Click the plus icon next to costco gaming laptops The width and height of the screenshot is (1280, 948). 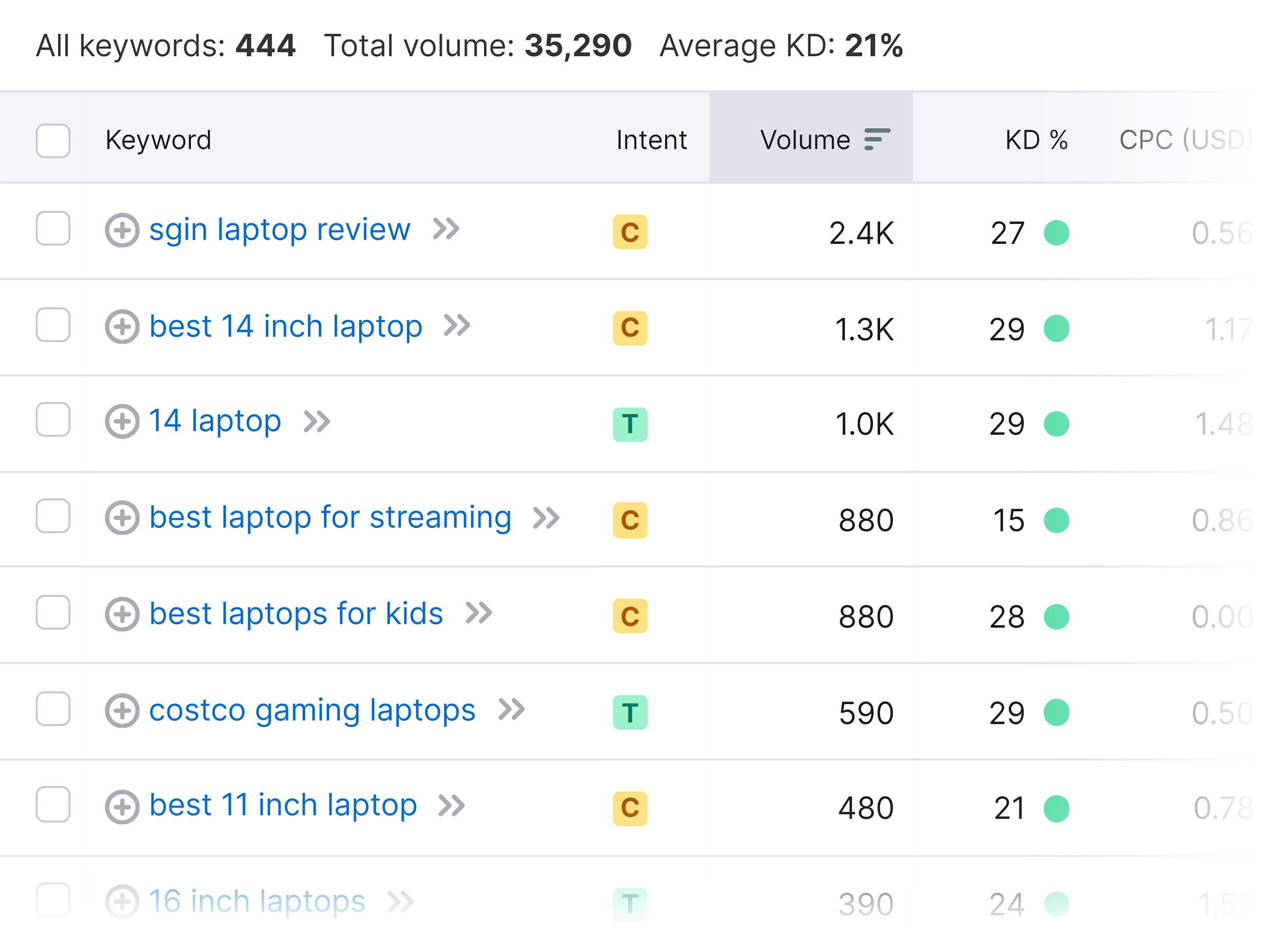click(x=122, y=710)
